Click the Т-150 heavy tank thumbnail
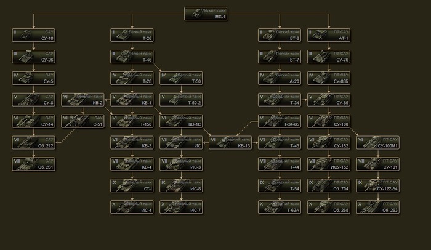 point(132,121)
